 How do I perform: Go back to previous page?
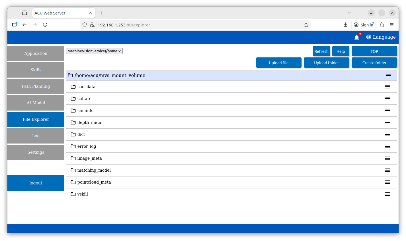point(24,25)
